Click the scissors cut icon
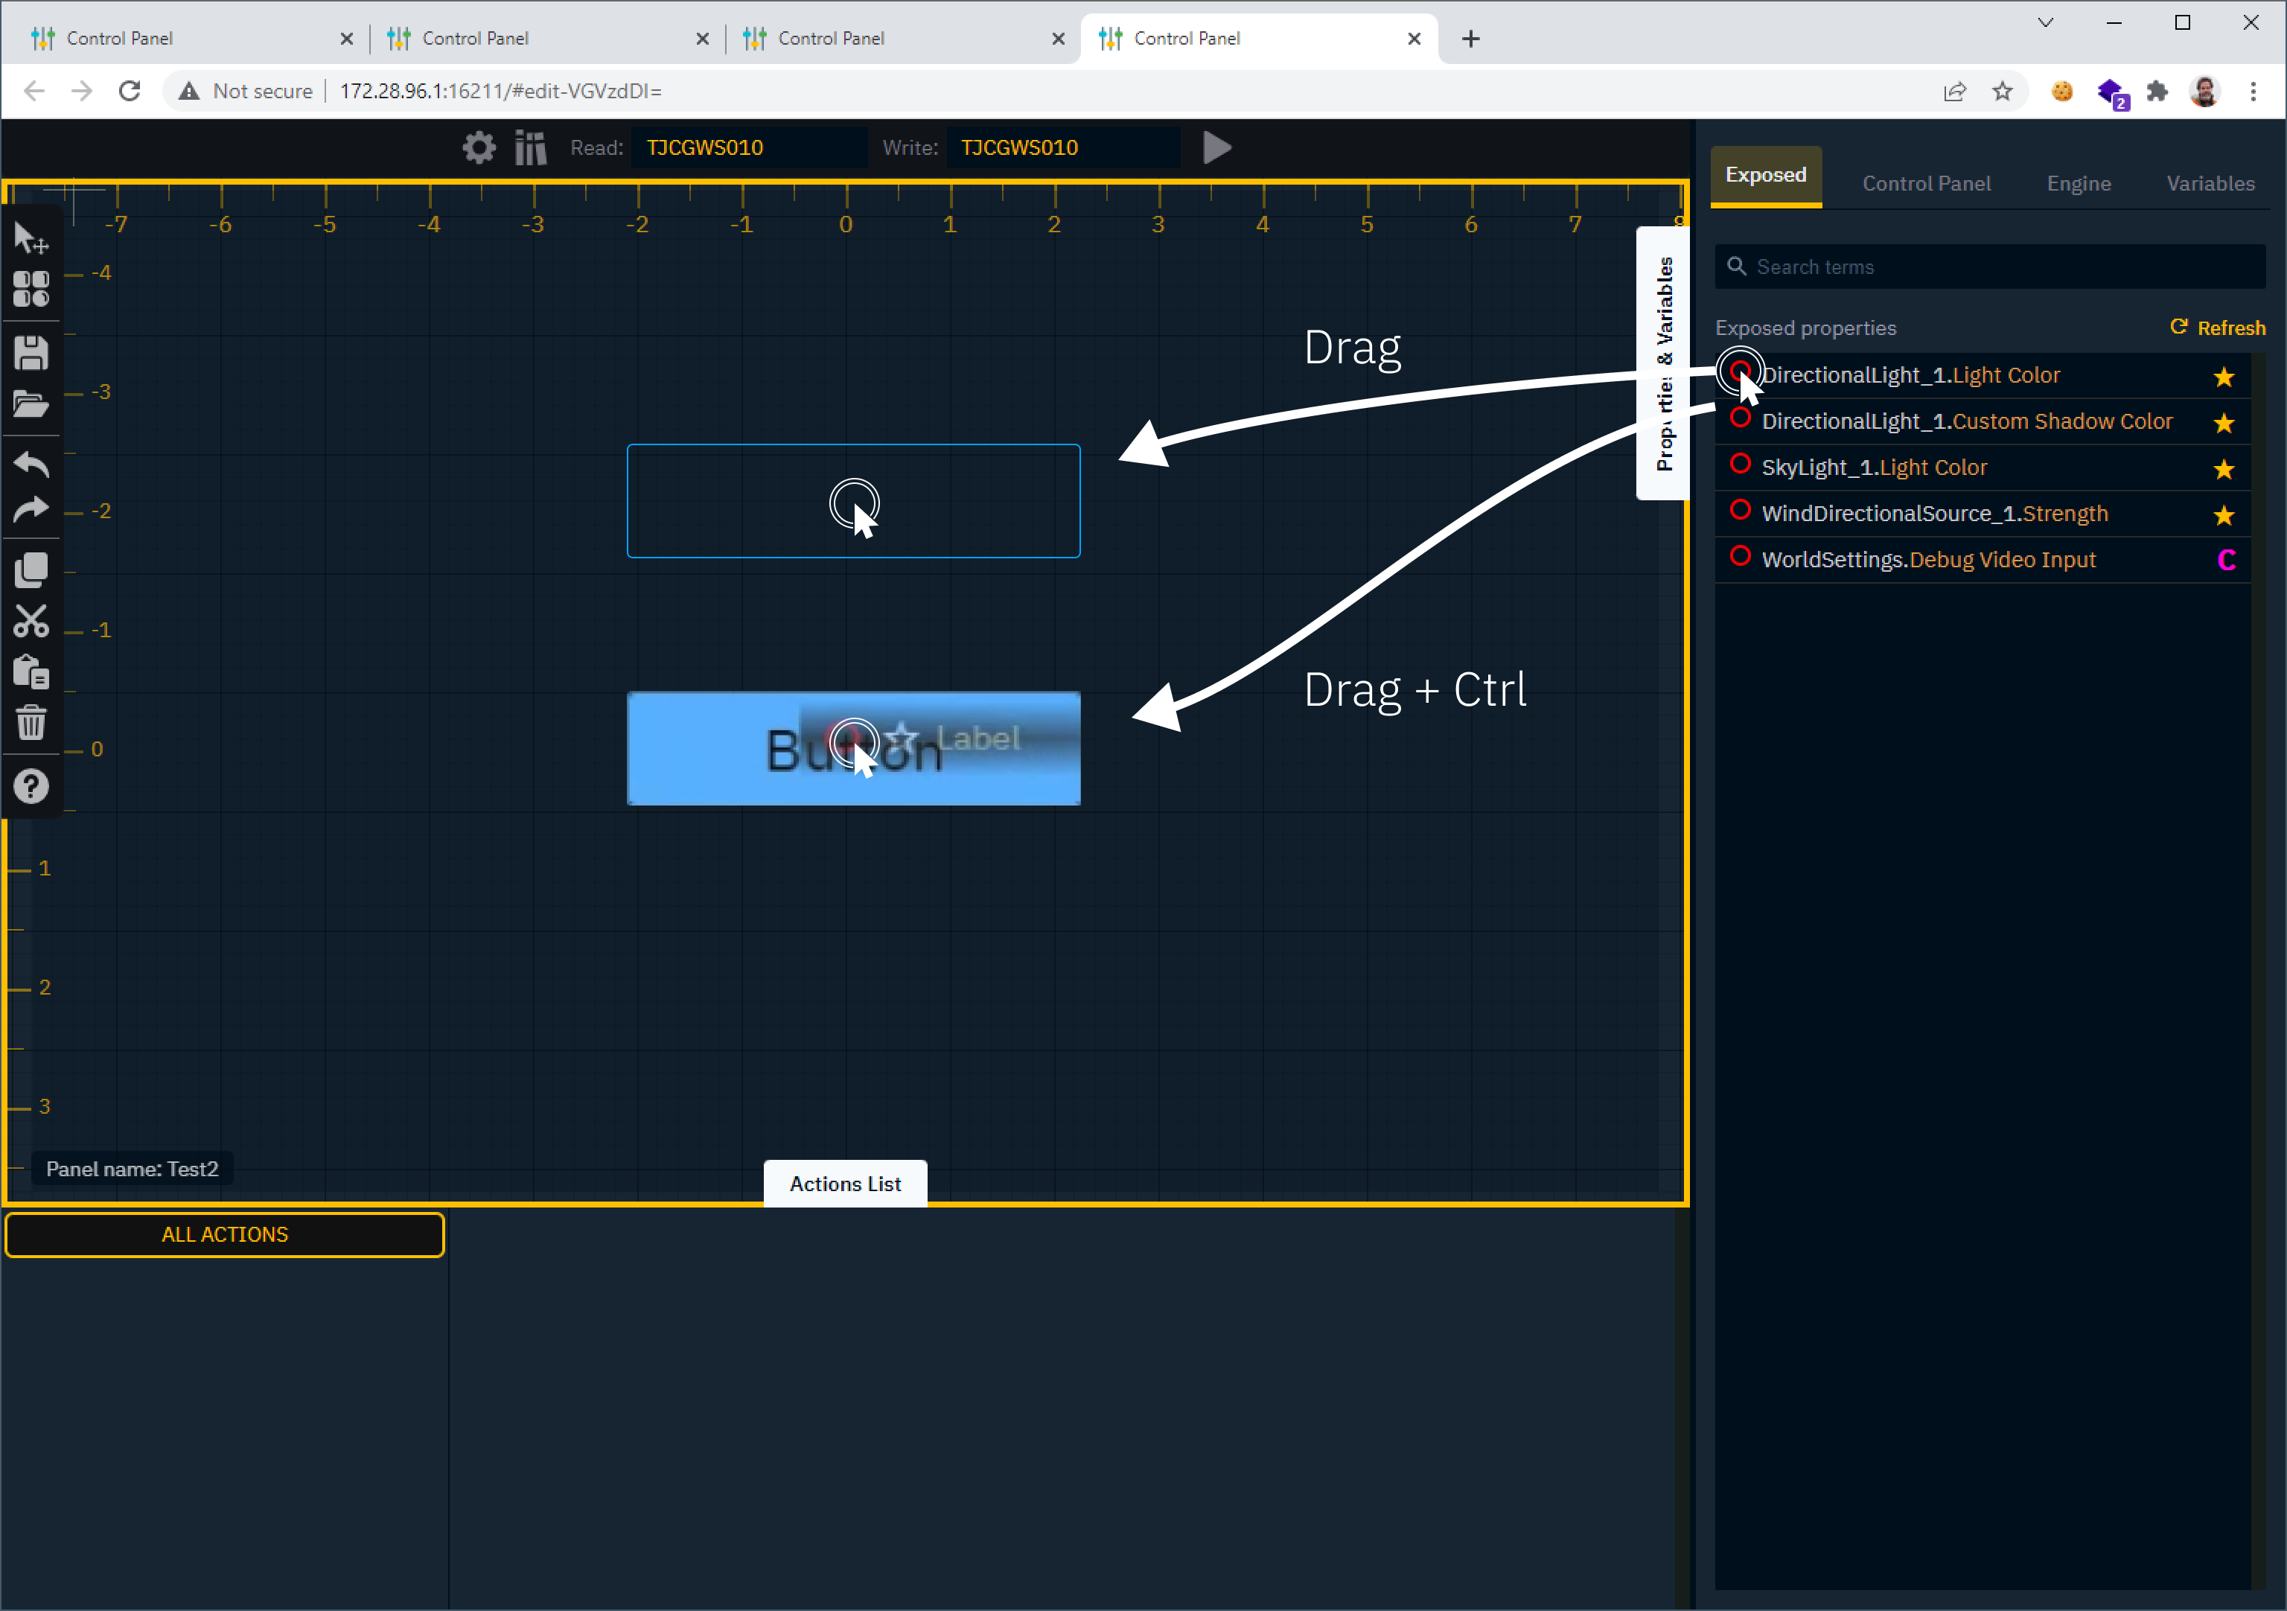 (31, 621)
